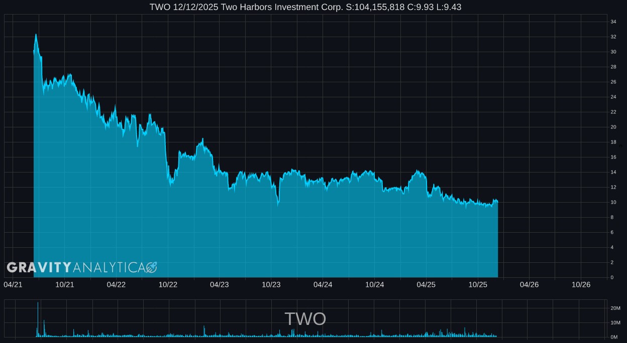Image resolution: width=627 pixels, height=343 pixels.
Task: Click the final data point at the line's right end
Action: point(497,202)
